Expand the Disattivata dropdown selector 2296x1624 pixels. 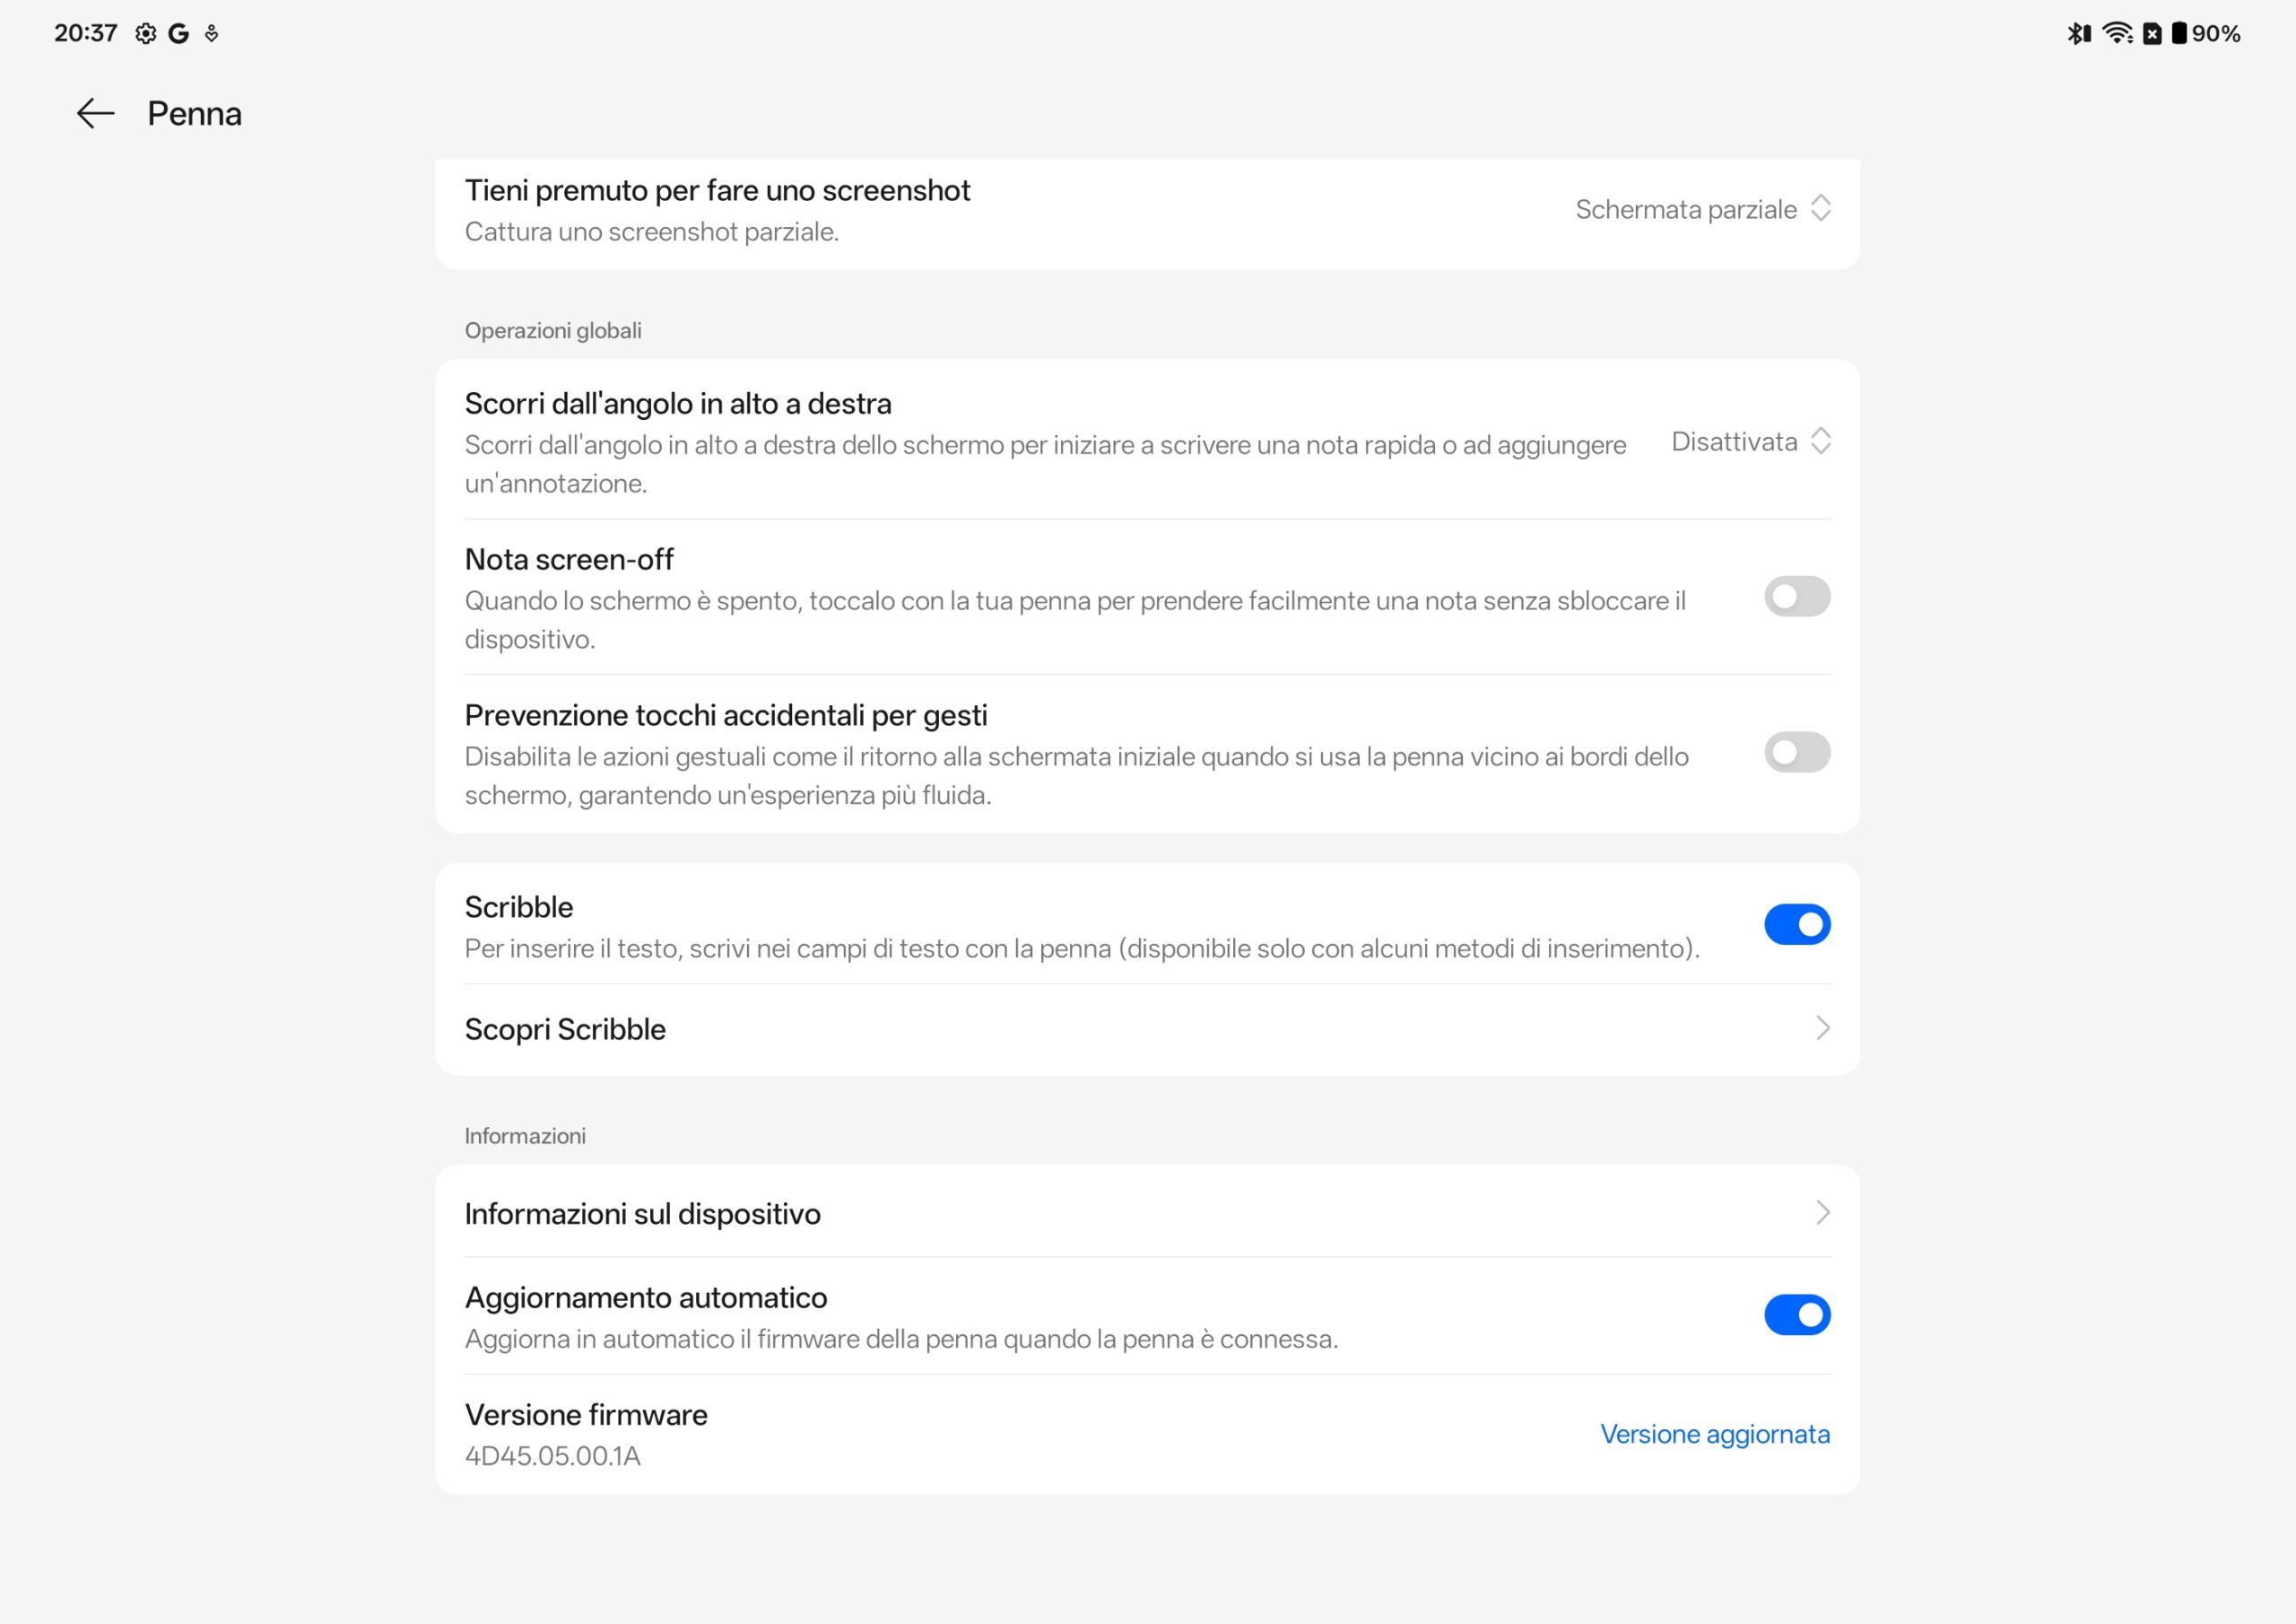point(1750,441)
